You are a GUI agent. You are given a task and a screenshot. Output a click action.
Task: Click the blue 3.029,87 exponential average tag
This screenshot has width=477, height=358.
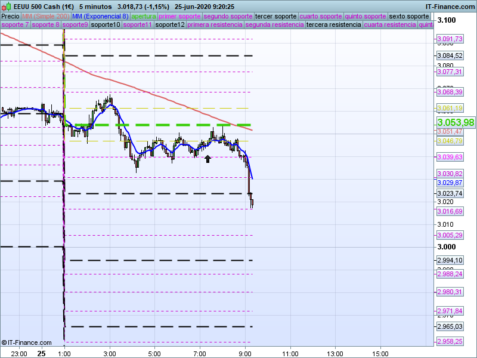[x=450, y=183]
